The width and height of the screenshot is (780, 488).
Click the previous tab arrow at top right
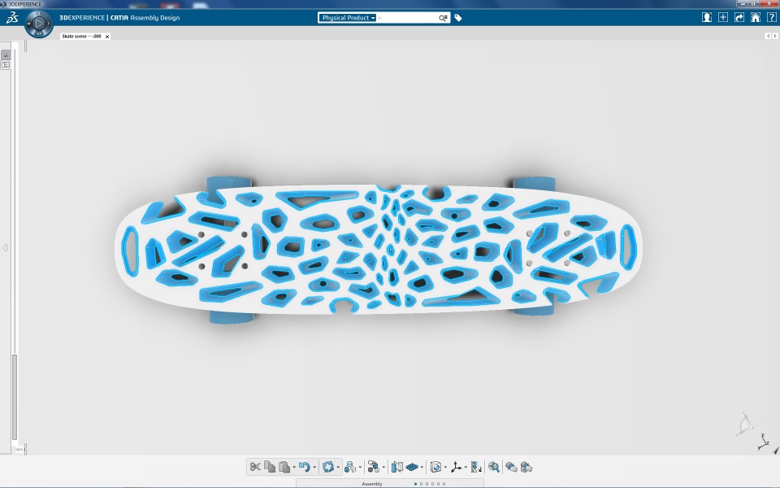(x=768, y=36)
